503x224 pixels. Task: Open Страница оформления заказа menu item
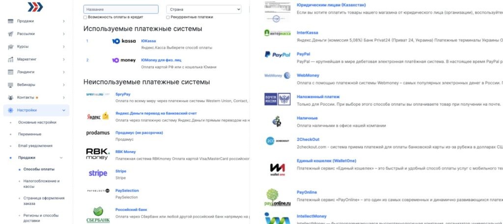tap(44, 201)
